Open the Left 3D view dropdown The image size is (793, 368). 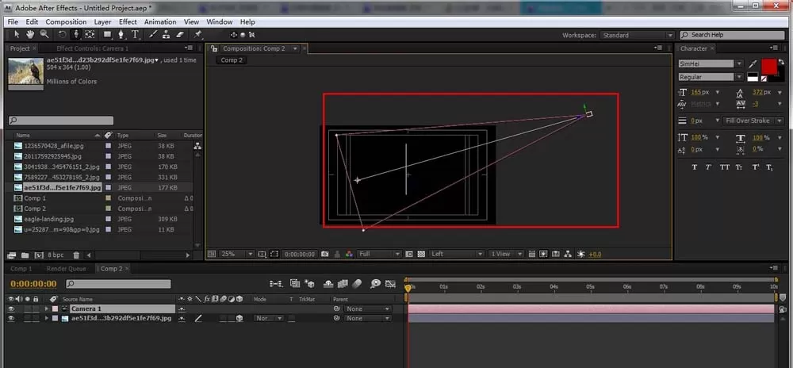458,254
